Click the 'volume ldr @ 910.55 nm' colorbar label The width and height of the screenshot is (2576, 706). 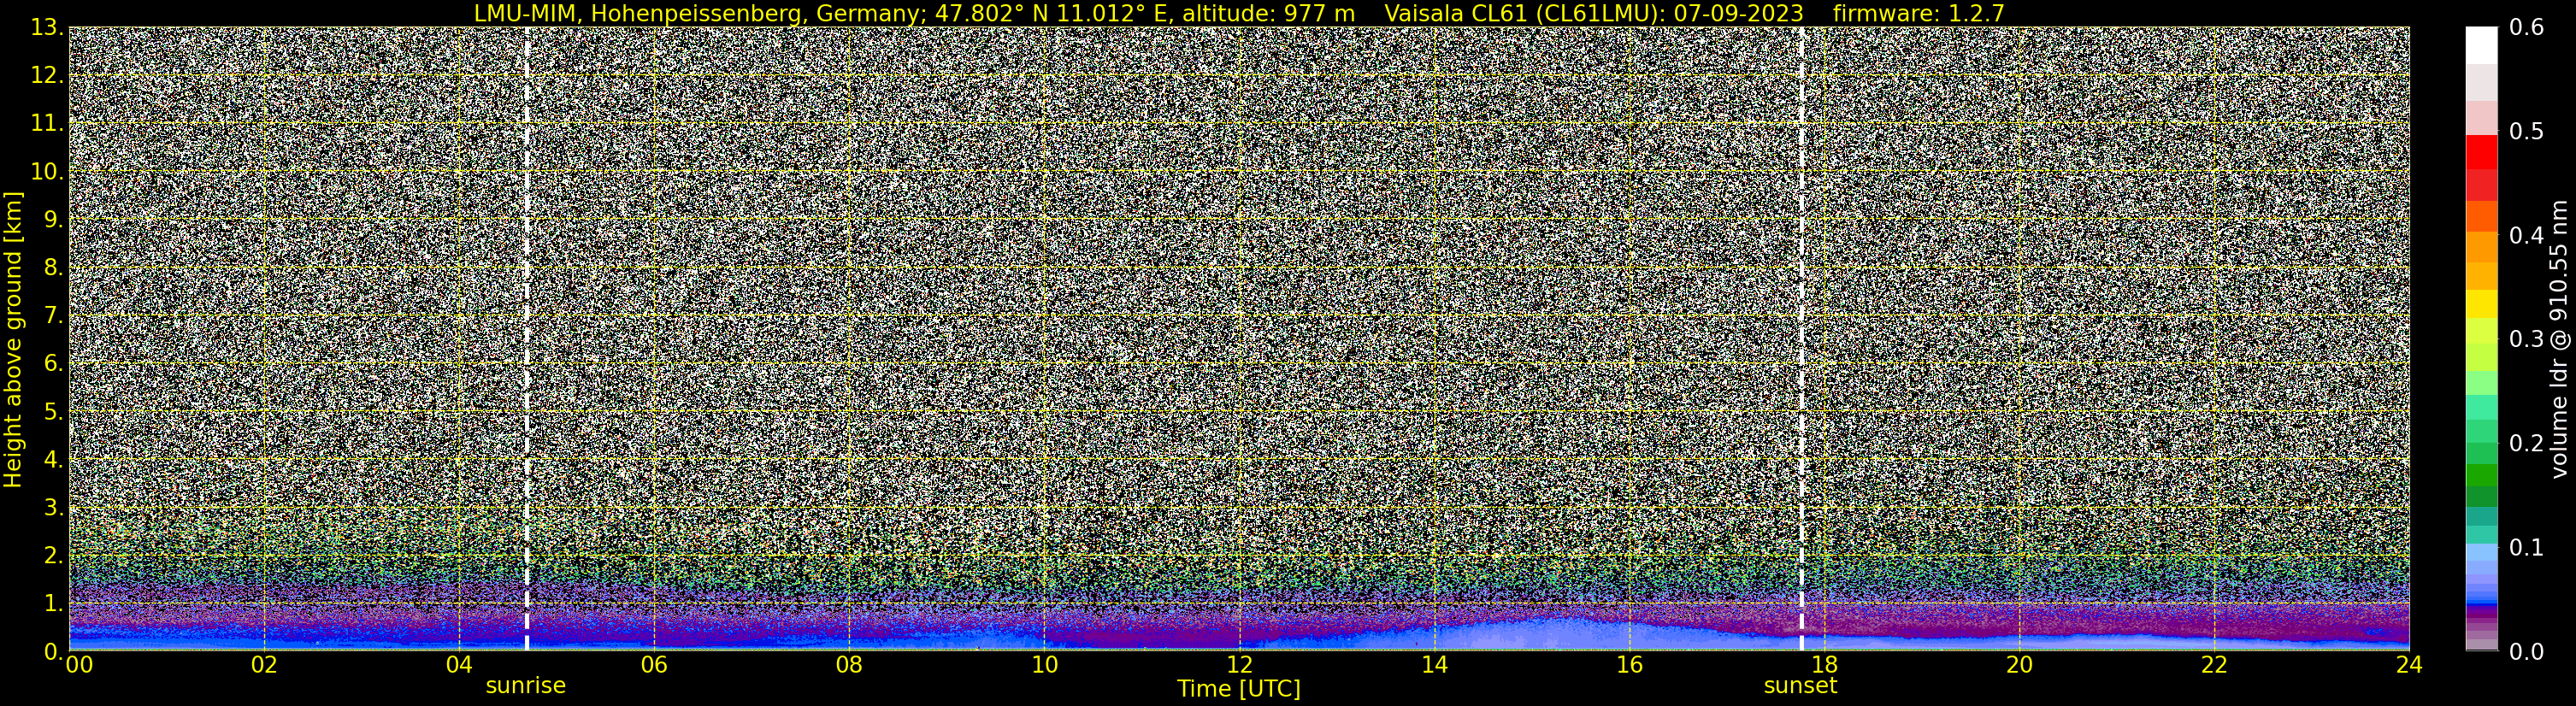(x=2559, y=339)
